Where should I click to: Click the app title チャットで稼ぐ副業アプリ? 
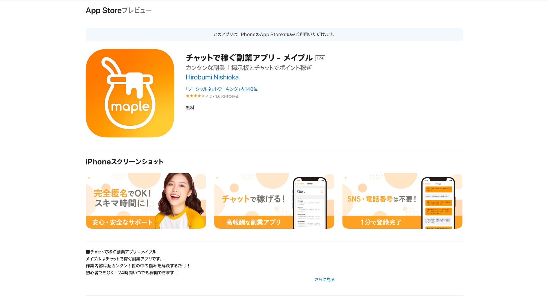(x=249, y=58)
